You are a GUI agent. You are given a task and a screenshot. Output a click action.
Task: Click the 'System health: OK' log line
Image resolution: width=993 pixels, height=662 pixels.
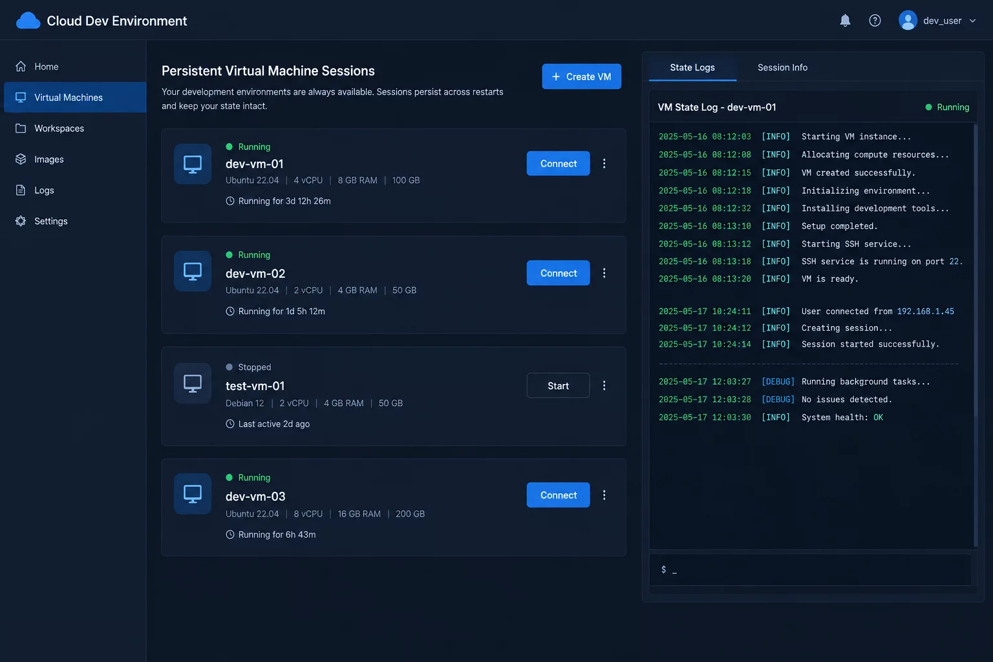tap(771, 418)
